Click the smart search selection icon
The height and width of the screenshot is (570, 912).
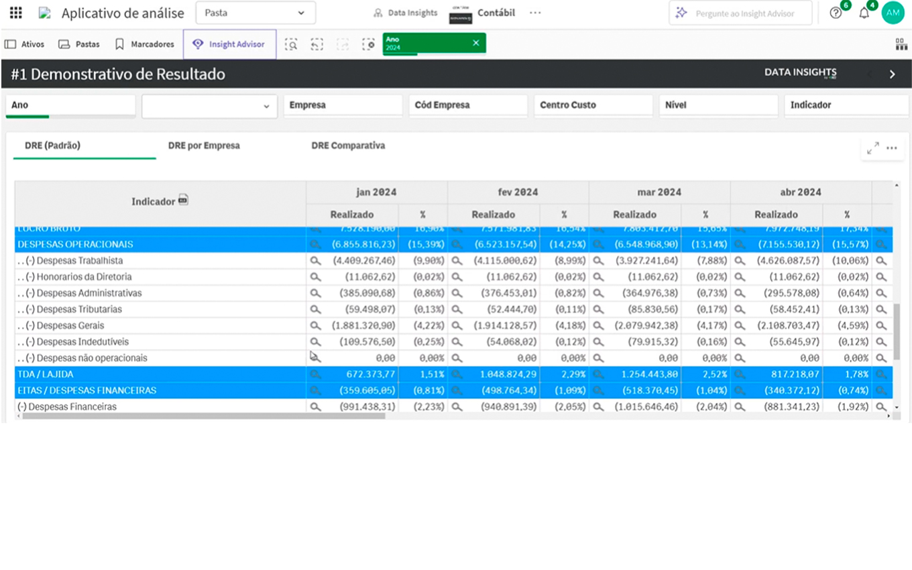pyautogui.click(x=291, y=44)
